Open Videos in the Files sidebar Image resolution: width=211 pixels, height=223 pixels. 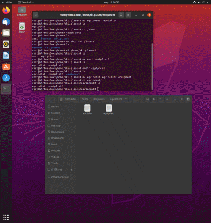click(x=60, y=157)
